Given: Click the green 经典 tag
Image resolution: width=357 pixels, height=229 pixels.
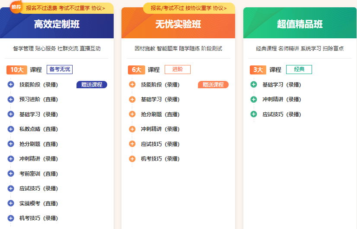Looking at the screenshot, I should pos(299,70).
